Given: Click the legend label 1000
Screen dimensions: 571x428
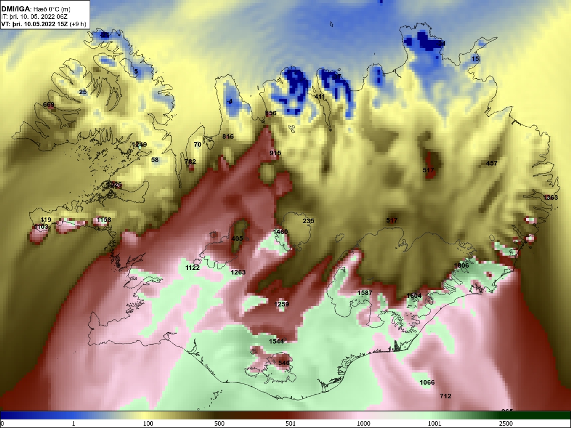Looking at the screenshot, I should (363, 423).
